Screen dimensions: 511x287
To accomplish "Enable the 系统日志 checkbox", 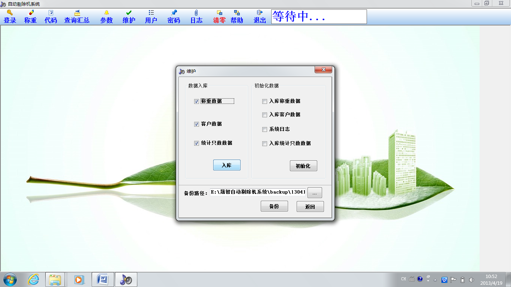I will click(265, 129).
